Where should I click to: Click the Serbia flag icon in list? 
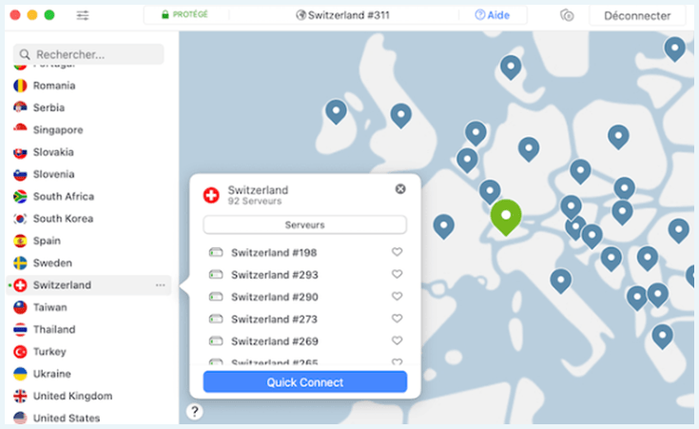(x=20, y=107)
